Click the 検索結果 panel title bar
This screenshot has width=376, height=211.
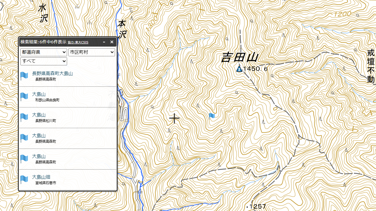pos(60,42)
